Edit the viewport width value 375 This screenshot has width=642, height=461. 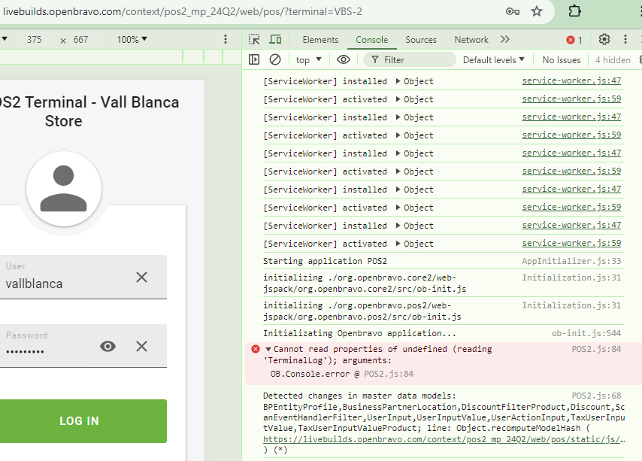[35, 40]
